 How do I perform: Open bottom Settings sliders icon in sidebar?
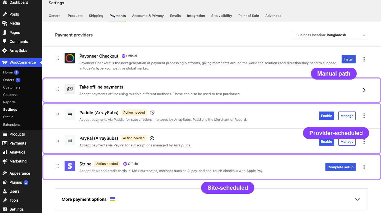coord(4,209)
